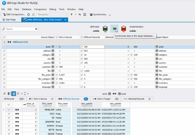
Task: Click the side-by-side view icon
Action: point(9,94)
